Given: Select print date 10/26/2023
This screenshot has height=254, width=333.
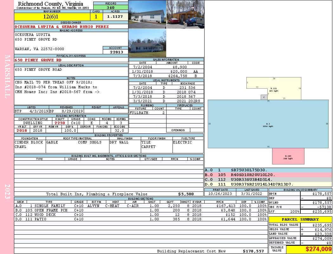Looking at the screenshot, I should click(x=220, y=194).
